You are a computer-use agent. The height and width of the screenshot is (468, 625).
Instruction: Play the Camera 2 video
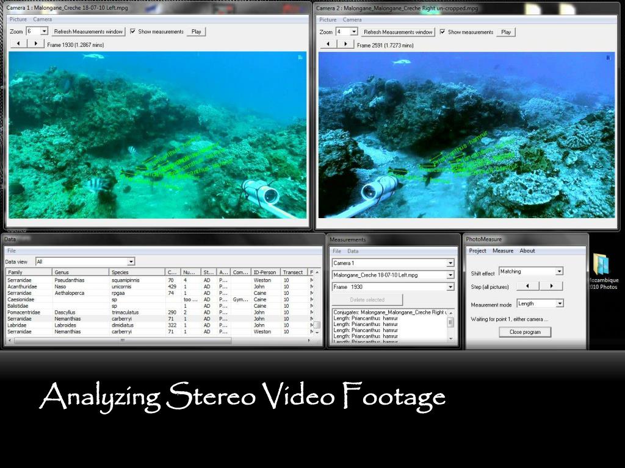coord(506,32)
